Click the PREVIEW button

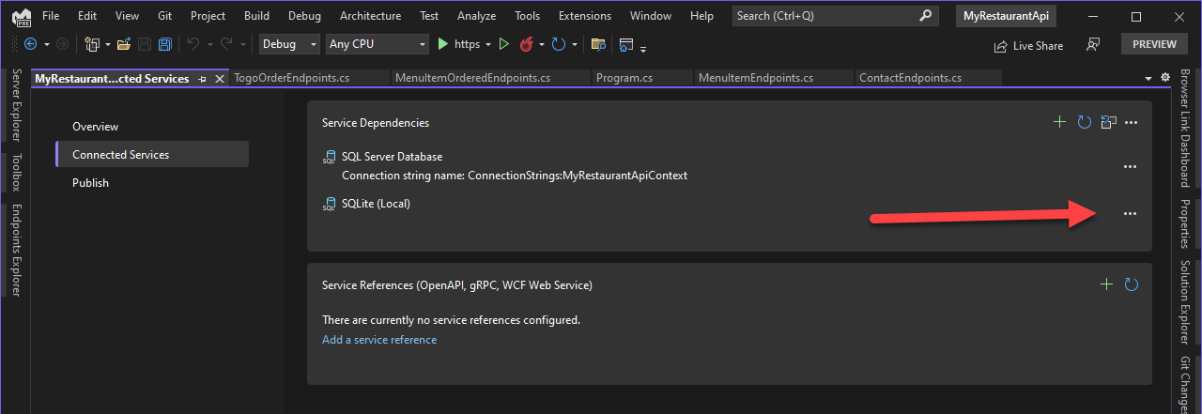(1154, 44)
